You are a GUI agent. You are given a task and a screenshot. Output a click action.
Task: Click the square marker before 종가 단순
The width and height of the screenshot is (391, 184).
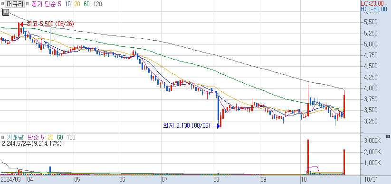28,4
